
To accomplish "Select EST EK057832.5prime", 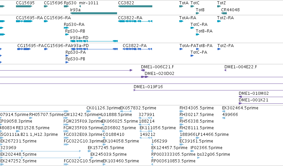I will tap(138, 108).
